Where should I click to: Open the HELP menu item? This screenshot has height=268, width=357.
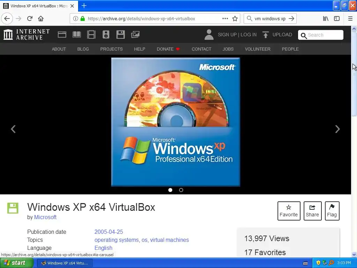(139, 49)
